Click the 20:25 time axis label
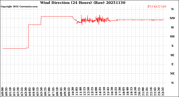This screenshot has height=97, width=179. (x=139, y=92)
